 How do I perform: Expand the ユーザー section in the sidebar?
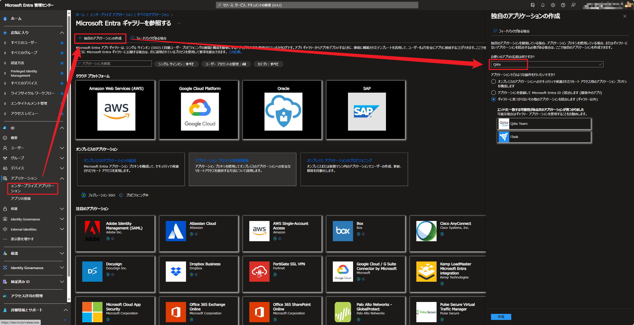[62, 148]
